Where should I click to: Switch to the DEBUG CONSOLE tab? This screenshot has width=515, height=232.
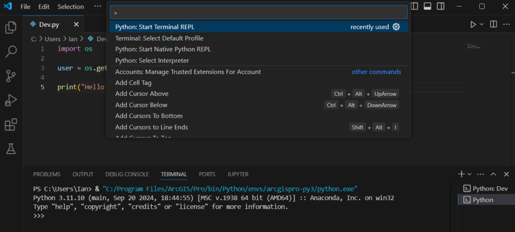[x=127, y=174]
